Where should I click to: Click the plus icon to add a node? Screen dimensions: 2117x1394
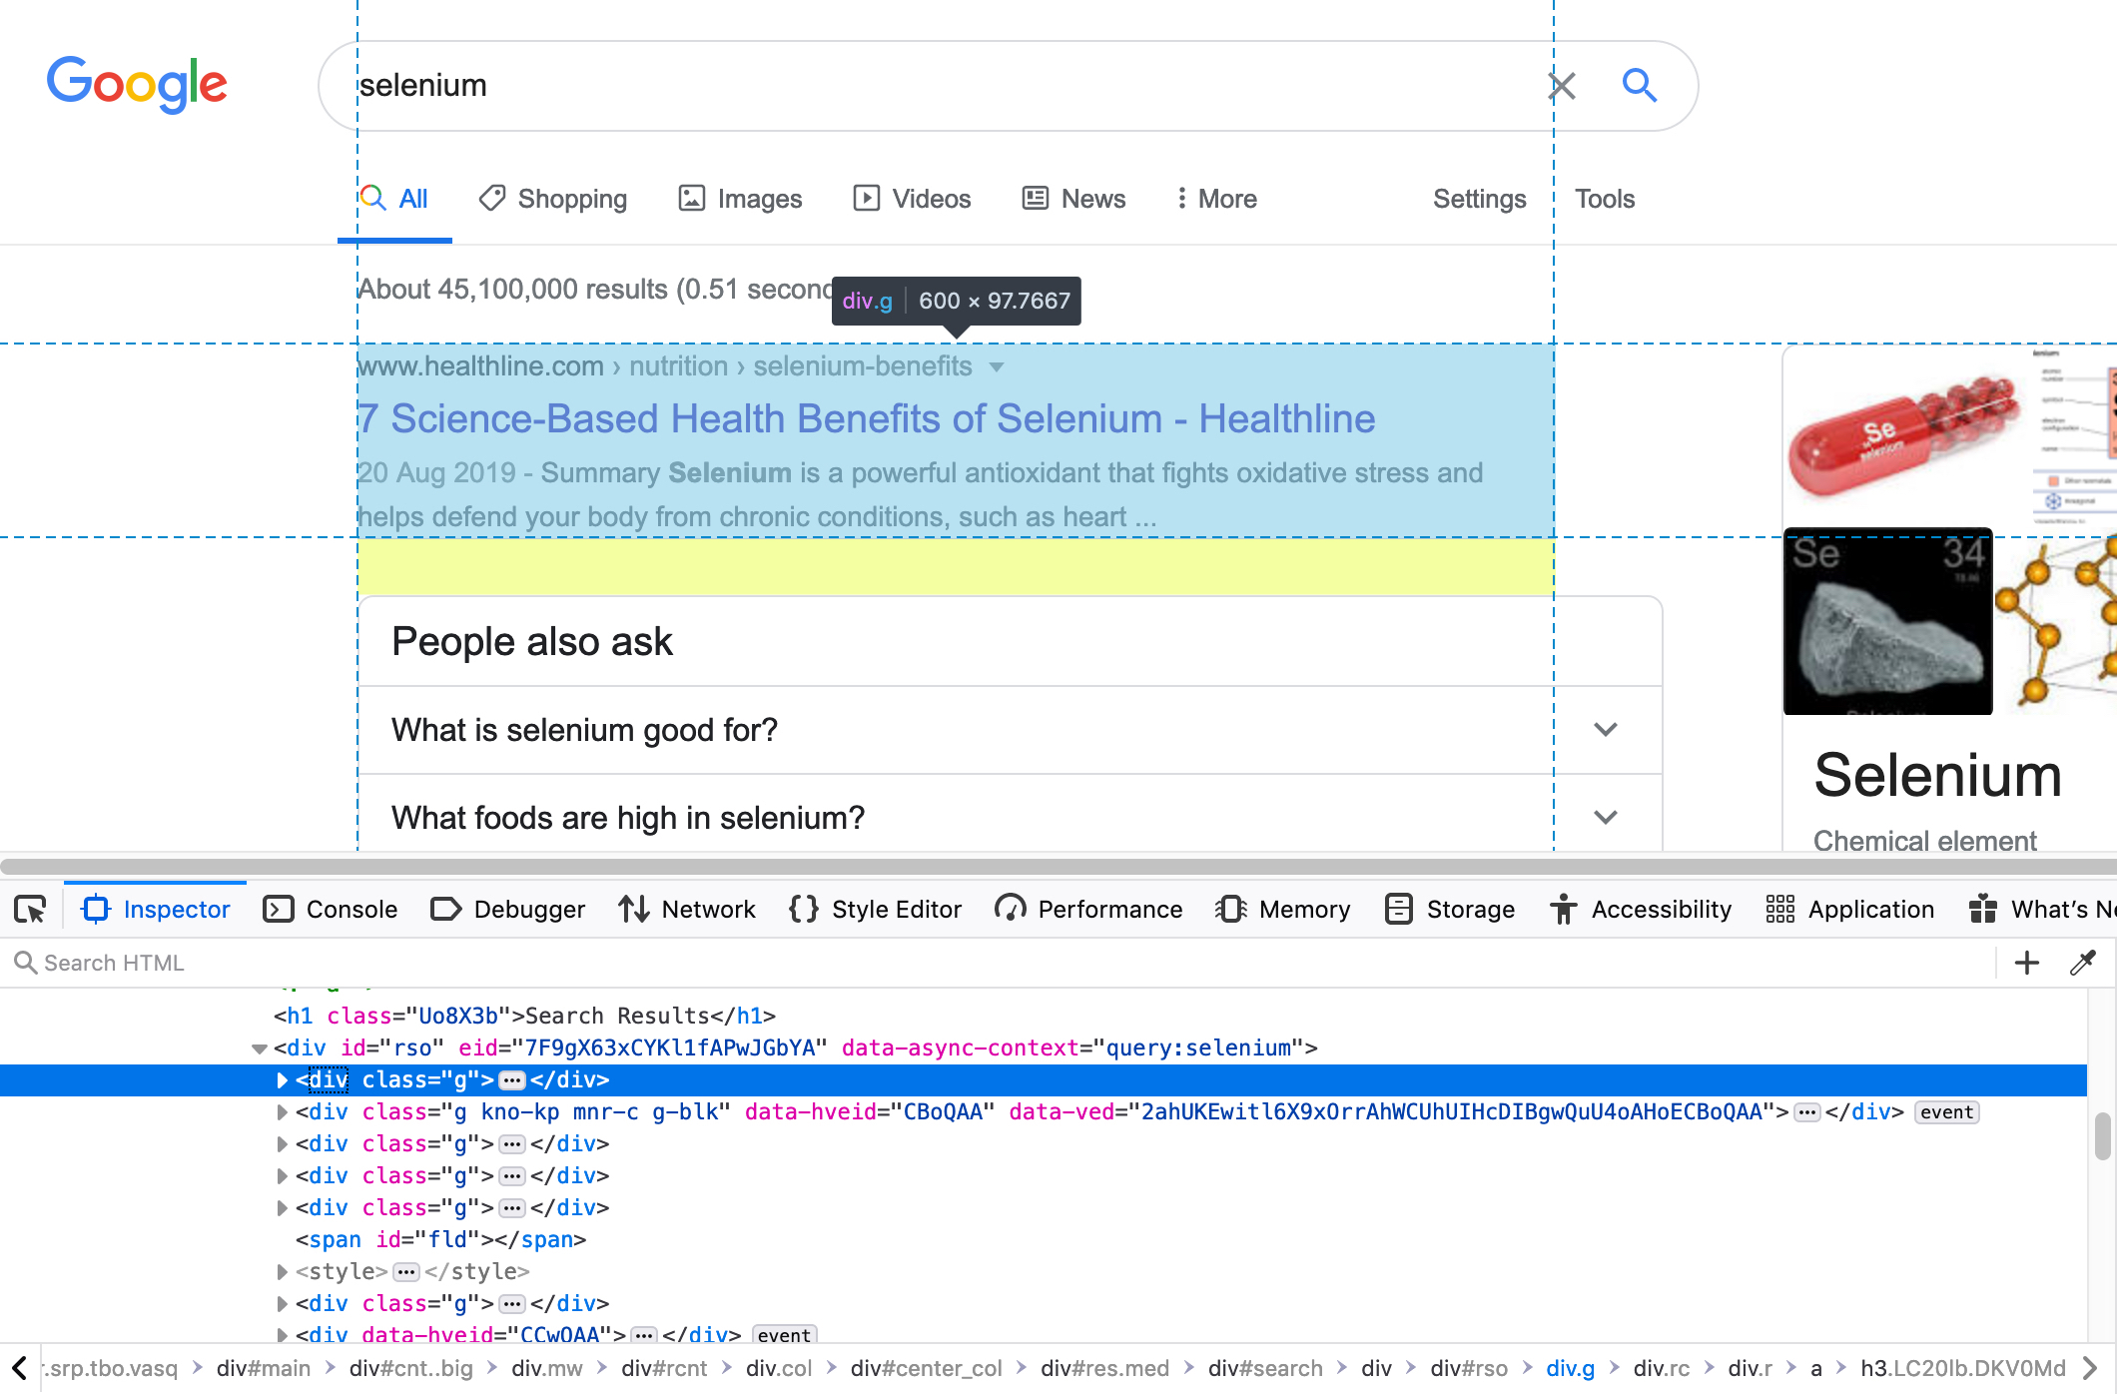[x=2026, y=964]
